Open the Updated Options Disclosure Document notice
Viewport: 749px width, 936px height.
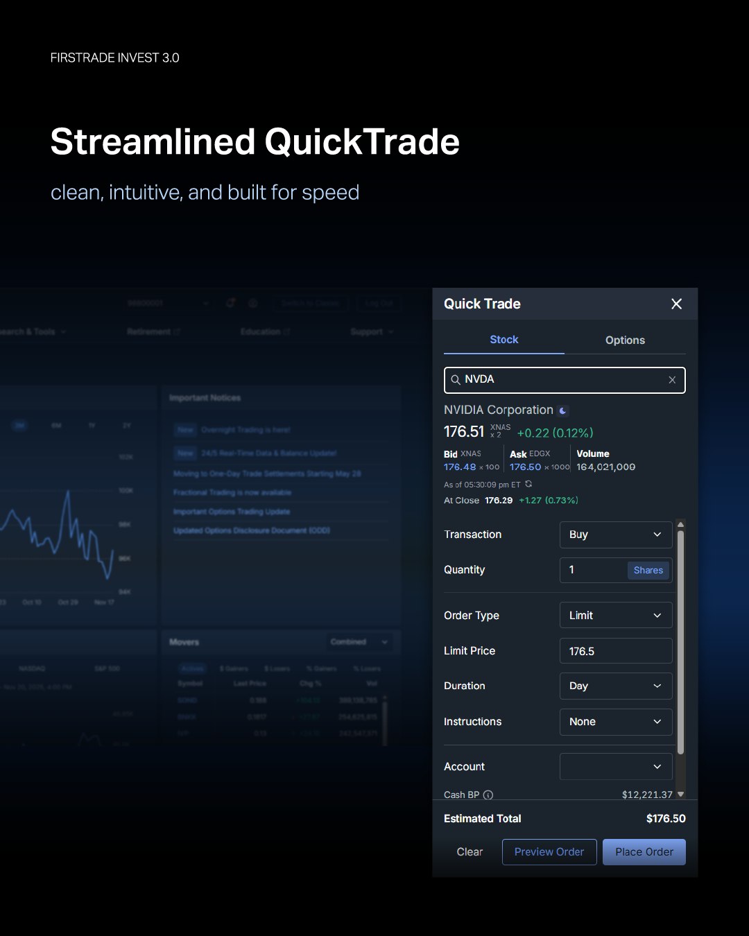point(252,530)
